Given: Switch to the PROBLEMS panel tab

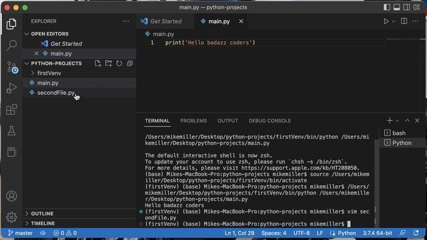Looking at the screenshot, I should pyautogui.click(x=193, y=121).
